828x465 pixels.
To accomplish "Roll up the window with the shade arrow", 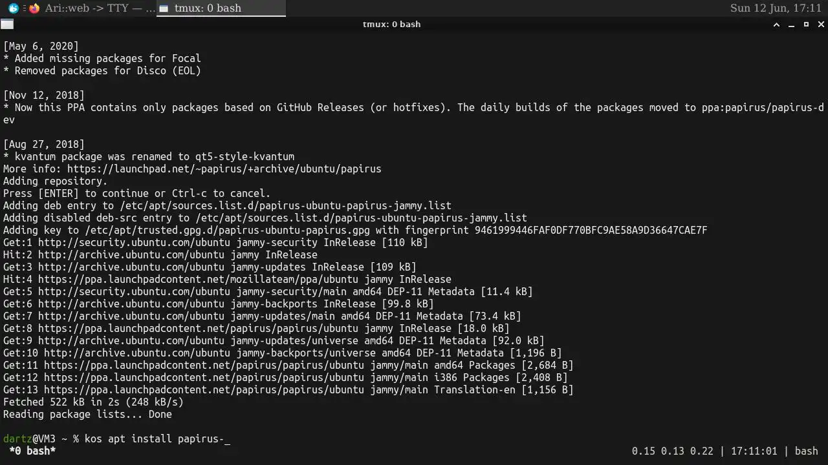I will click(x=776, y=25).
